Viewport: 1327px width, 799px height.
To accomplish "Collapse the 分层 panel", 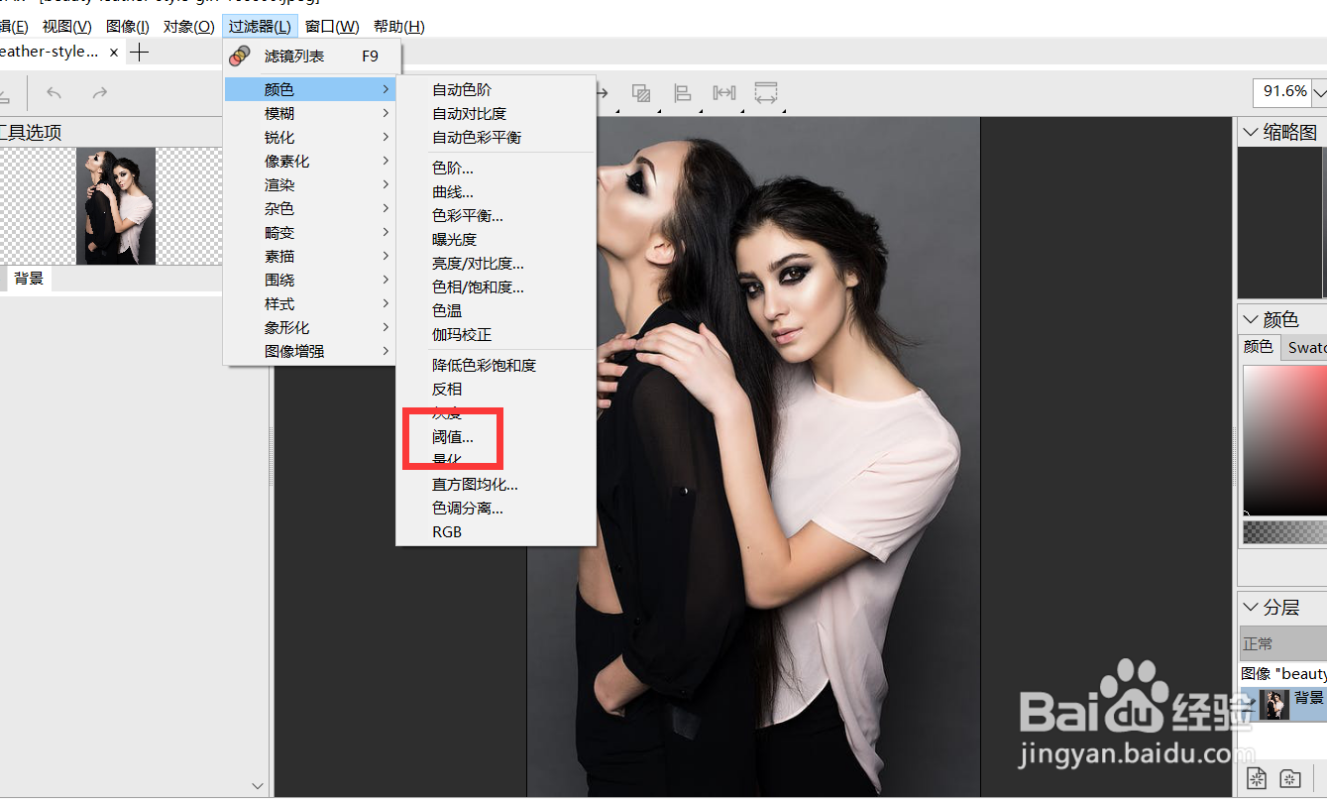I will [1250, 607].
